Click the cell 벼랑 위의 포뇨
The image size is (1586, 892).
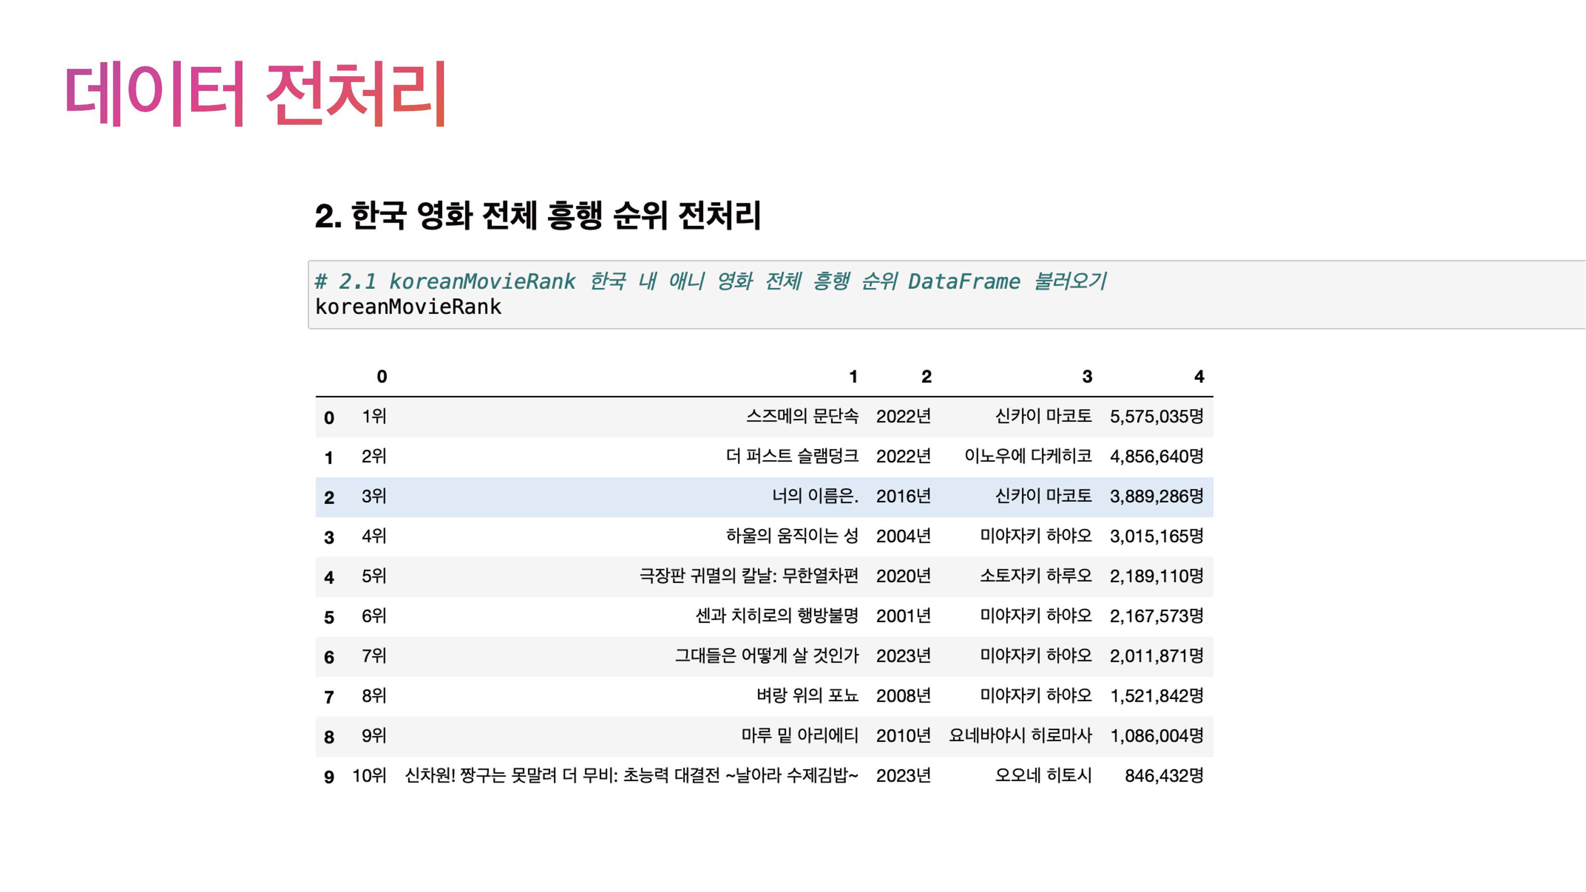806,696
